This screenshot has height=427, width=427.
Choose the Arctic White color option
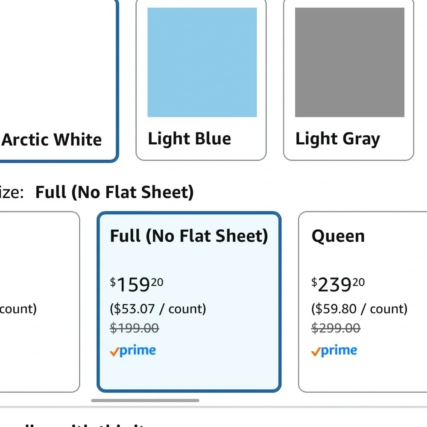(59, 81)
